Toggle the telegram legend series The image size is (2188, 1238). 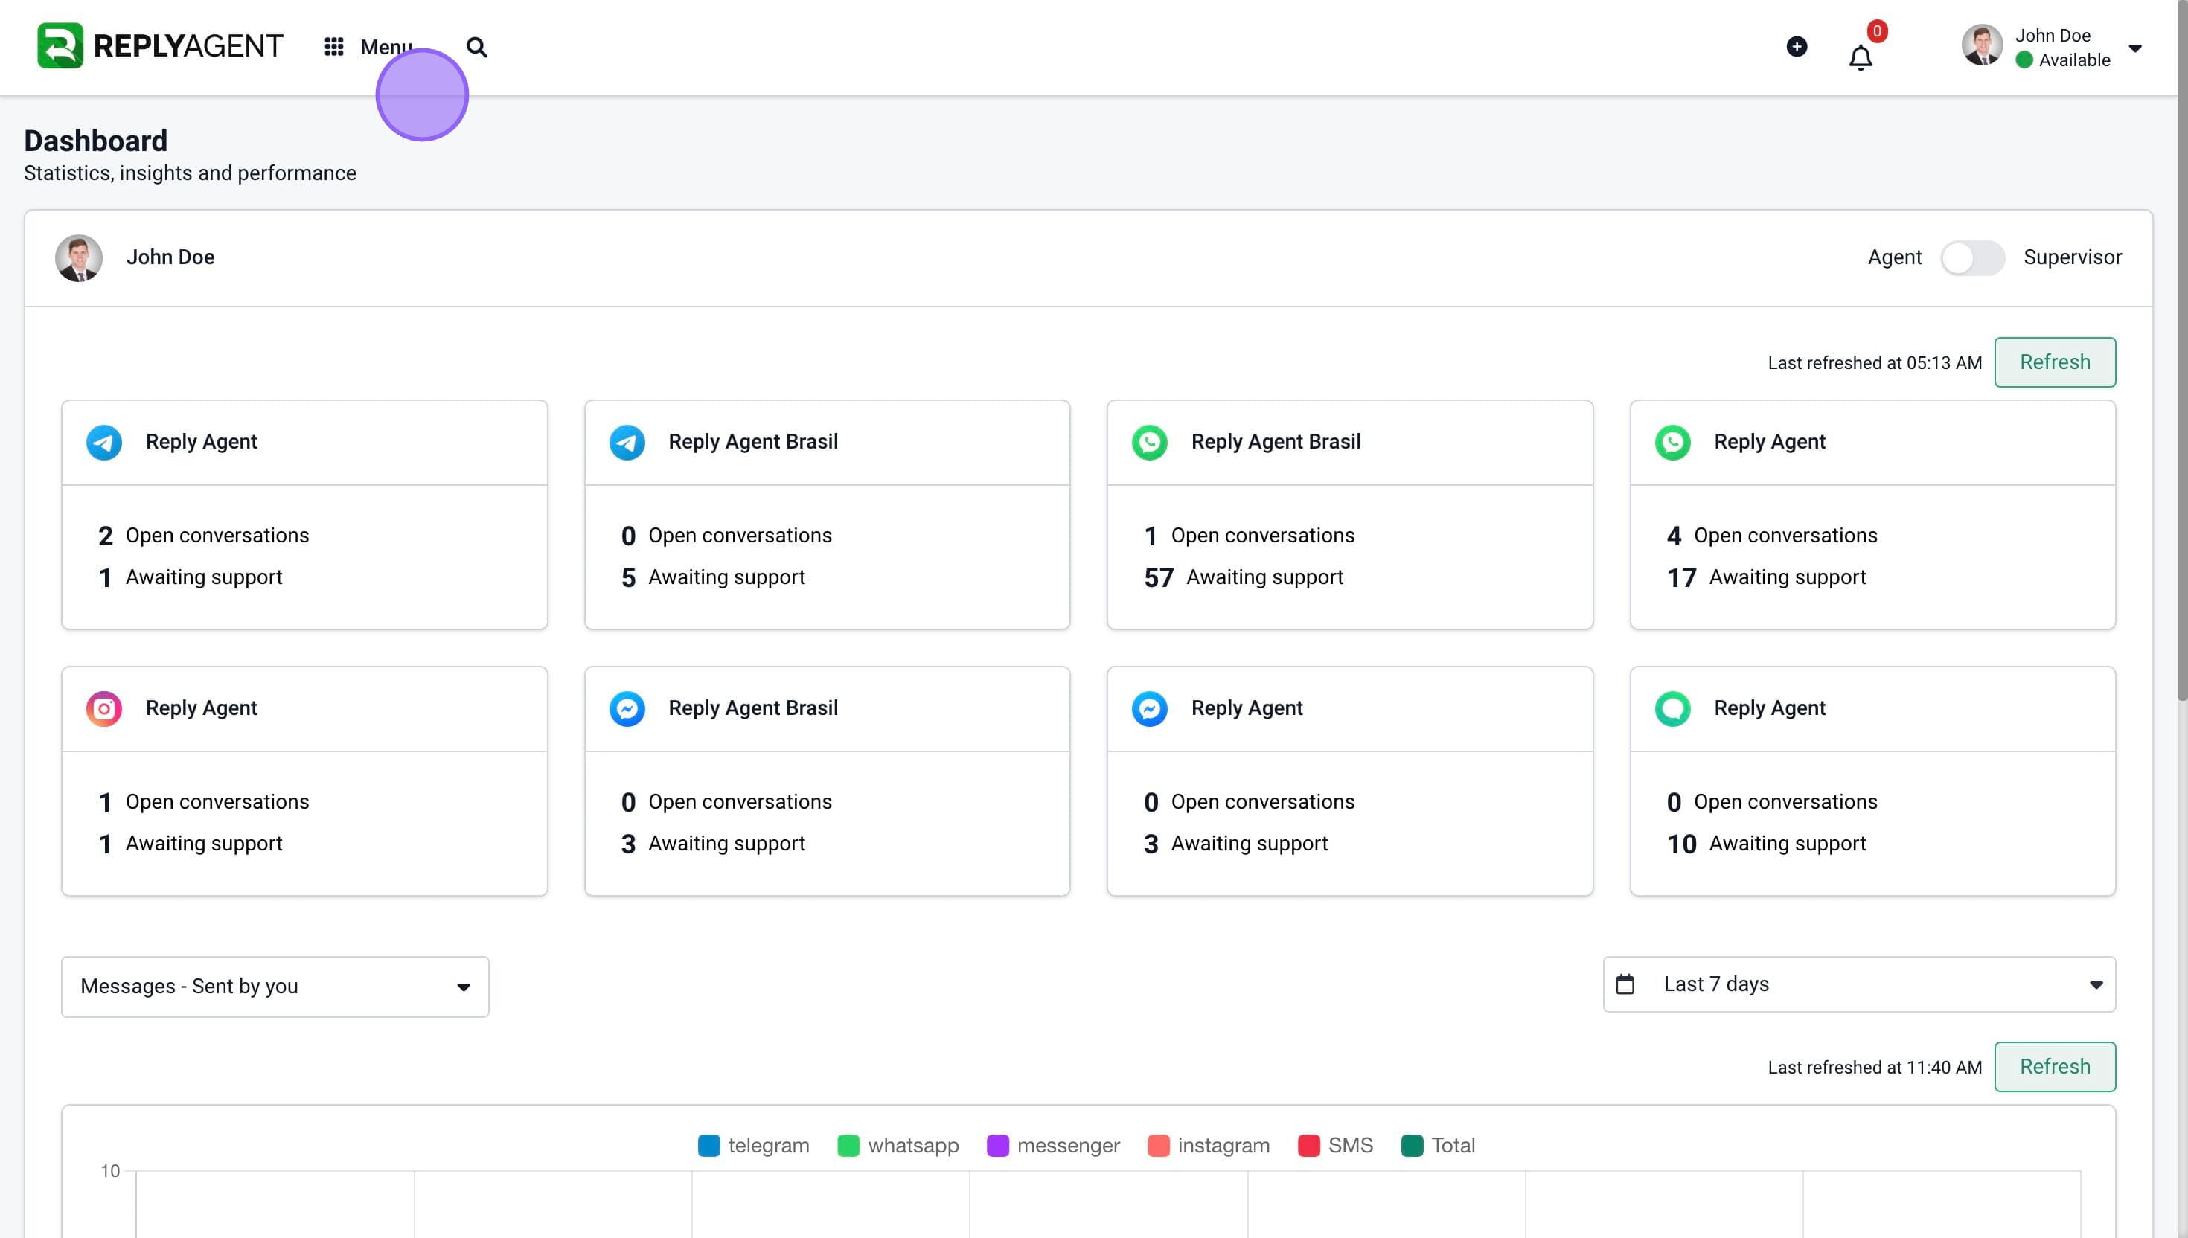(x=753, y=1145)
